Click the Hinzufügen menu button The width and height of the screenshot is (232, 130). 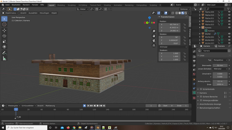tap(44, 13)
